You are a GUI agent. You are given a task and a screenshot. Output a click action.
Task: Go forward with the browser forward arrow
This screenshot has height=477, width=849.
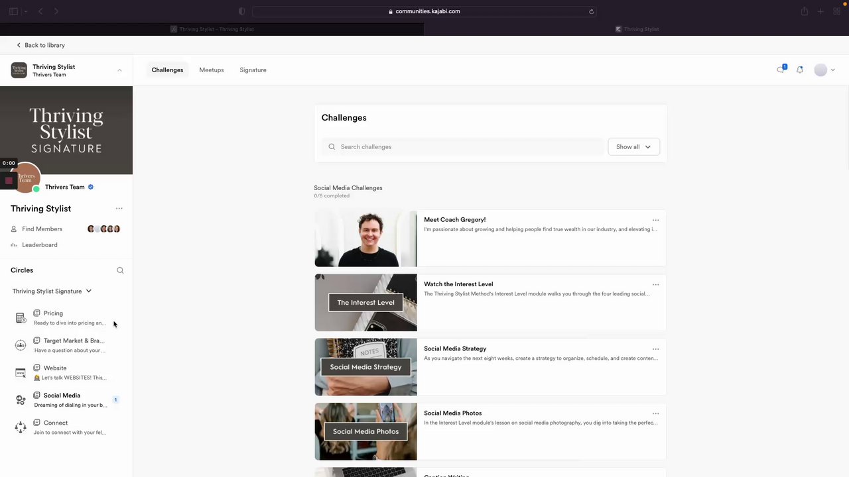[56, 11]
